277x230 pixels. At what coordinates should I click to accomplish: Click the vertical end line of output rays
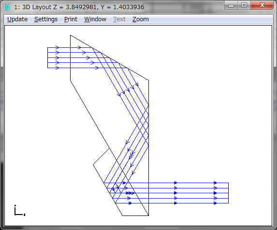coord(229,193)
